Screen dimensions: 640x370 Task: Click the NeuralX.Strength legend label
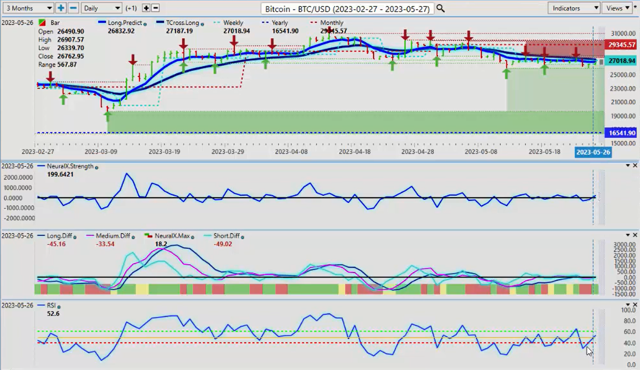(x=69, y=167)
